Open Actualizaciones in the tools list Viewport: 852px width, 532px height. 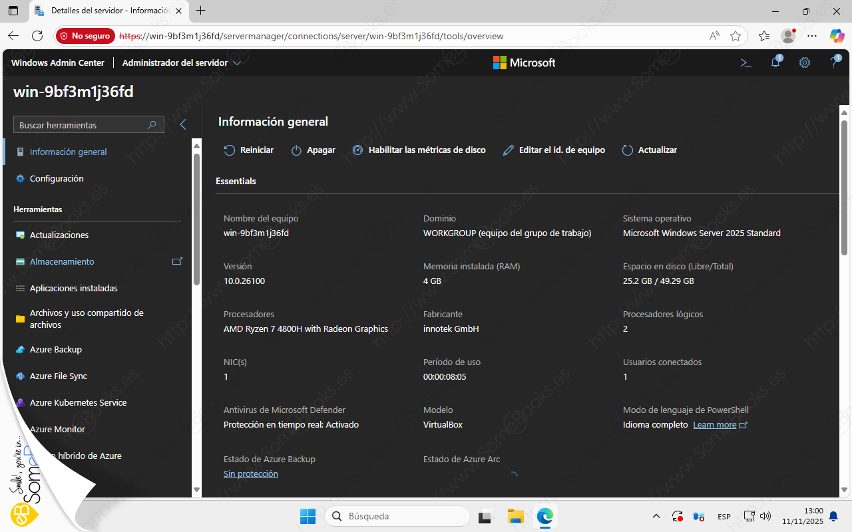[59, 235]
